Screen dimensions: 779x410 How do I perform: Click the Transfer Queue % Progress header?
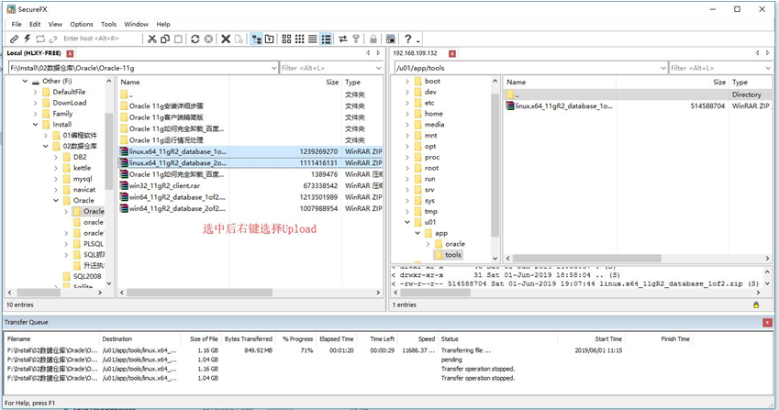pyautogui.click(x=297, y=339)
